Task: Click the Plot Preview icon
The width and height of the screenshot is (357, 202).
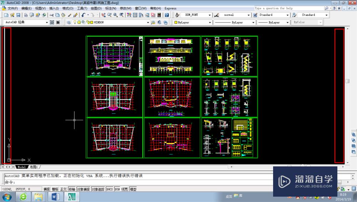Action: point(32,15)
